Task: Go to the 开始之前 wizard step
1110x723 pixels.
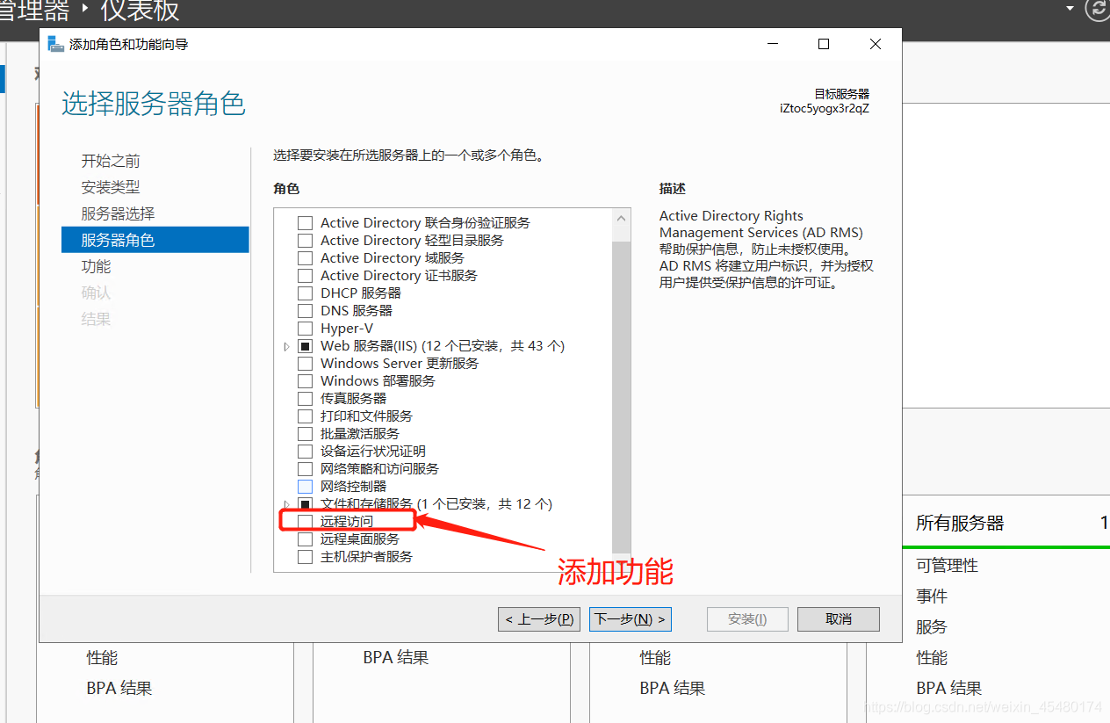Action: (x=111, y=161)
